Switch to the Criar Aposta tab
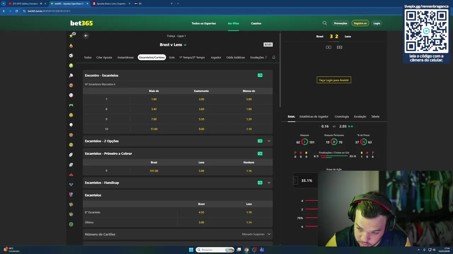This screenshot has width=453, height=254. (104, 58)
